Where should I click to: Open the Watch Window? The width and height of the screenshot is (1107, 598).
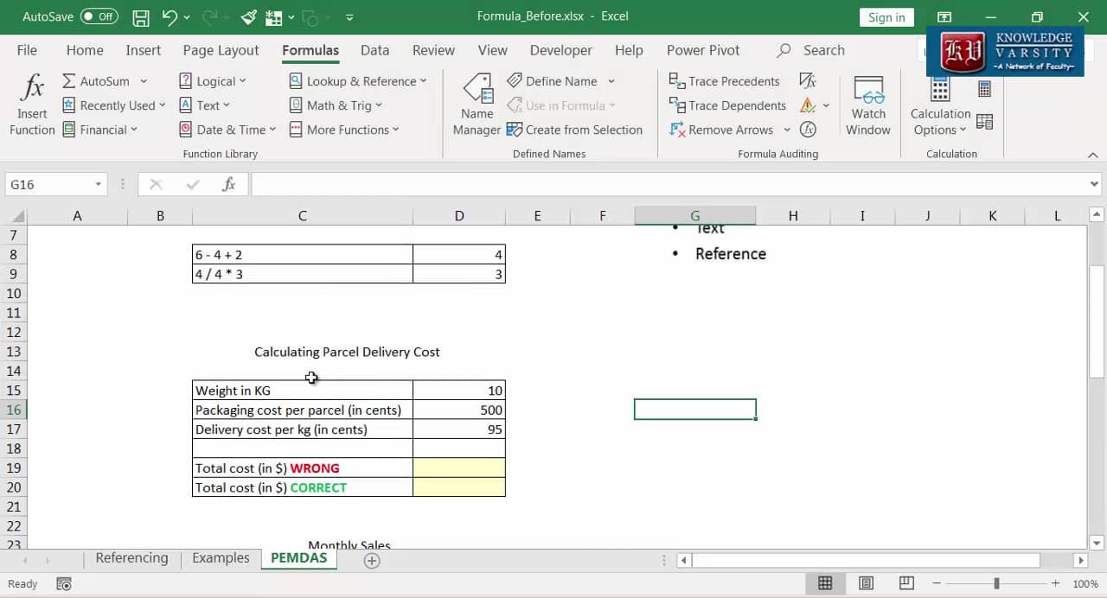[x=867, y=105]
